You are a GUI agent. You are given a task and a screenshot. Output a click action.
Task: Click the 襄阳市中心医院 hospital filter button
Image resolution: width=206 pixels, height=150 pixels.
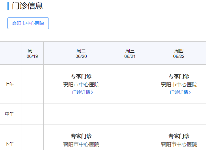(x=28, y=23)
